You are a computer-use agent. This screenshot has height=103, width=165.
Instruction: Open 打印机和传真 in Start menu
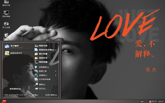click(x=43, y=79)
